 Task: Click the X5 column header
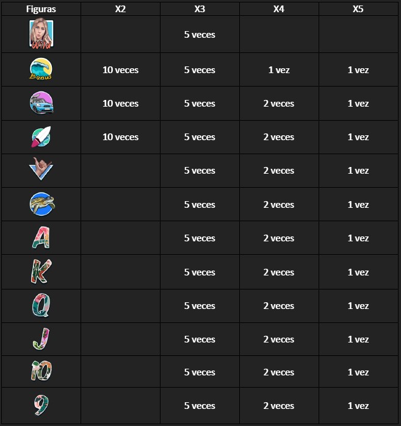click(358, 9)
